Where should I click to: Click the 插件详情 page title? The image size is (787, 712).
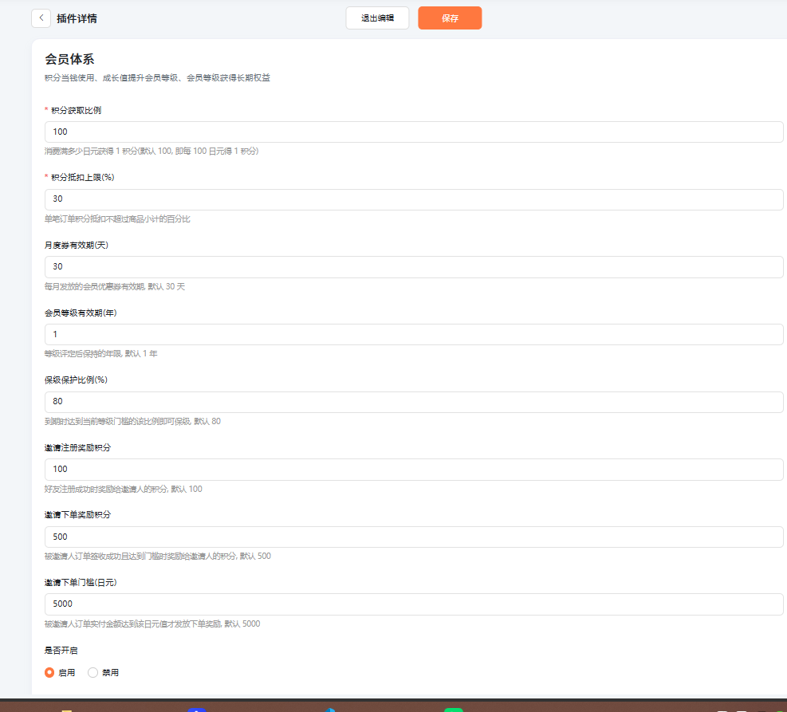77,18
